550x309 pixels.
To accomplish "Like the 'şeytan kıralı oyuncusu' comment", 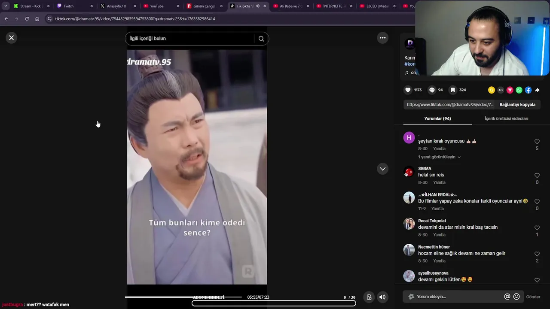I will click(x=537, y=142).
